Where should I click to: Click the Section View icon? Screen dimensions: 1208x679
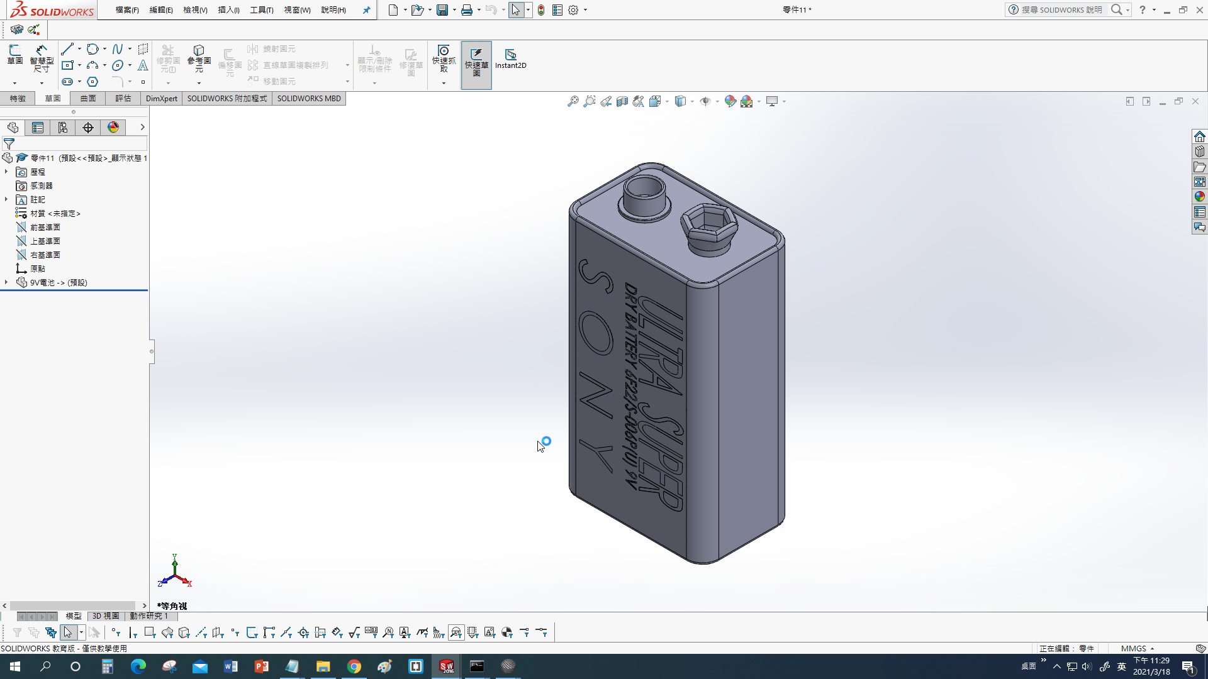coord(622,101)
